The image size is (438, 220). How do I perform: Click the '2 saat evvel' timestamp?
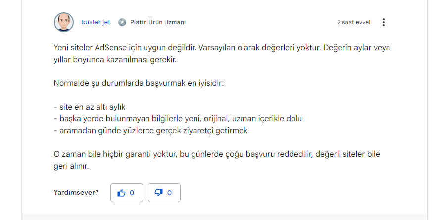(x=354, y=22)
